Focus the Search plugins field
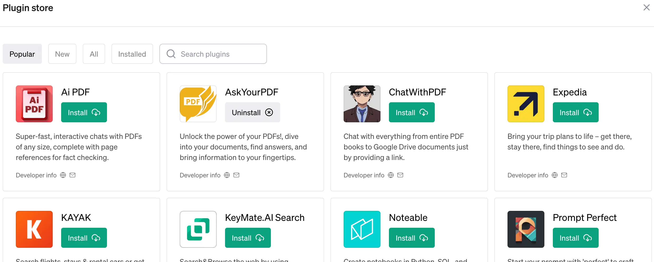Screen dimensions: 654x262 pyautogui.click(x=219, y=54)
